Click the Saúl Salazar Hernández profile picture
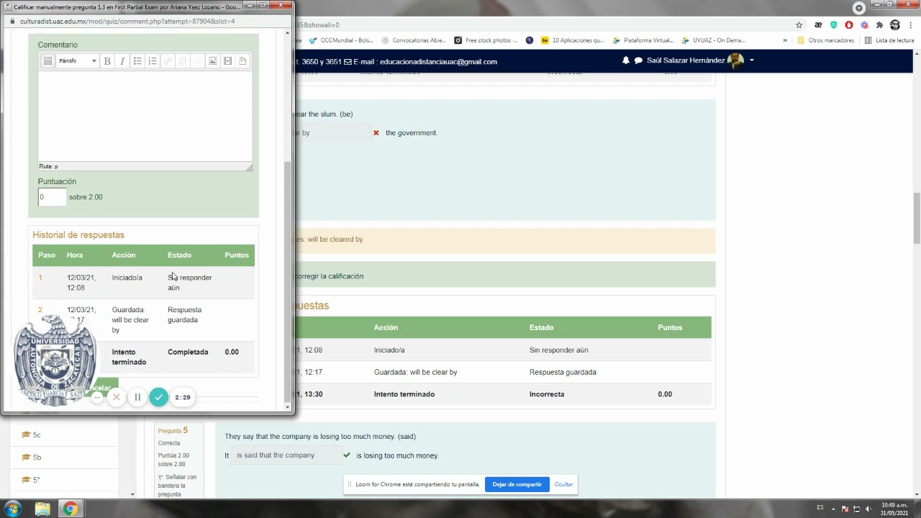Viewport: 921px width, 518px height. point(736,60)
